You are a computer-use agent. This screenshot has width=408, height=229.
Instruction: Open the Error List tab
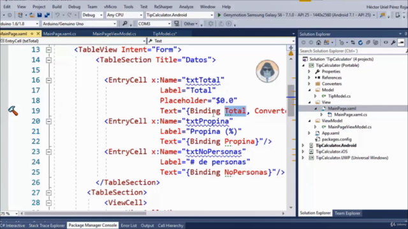point(129,226)
